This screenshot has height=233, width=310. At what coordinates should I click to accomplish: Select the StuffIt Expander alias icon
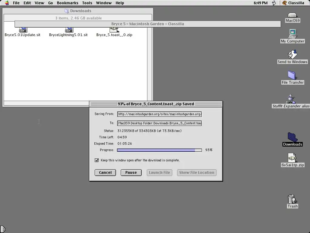(x=291, y=99)
